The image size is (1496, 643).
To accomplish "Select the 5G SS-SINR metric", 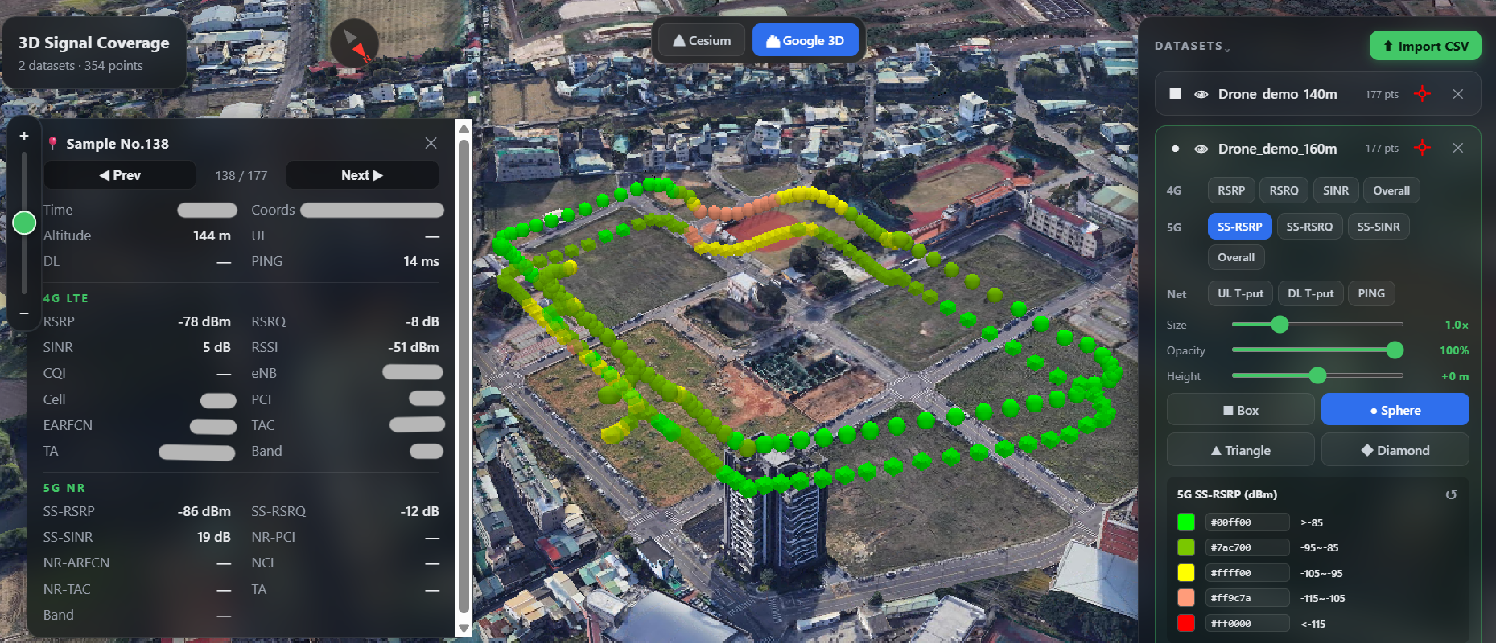I will click(x=1379, y=227).
